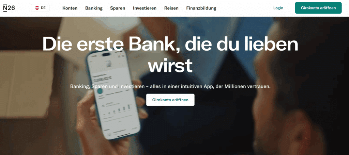Select Reisen in the navigation bar
349x155 pixels.
point(171,8)
